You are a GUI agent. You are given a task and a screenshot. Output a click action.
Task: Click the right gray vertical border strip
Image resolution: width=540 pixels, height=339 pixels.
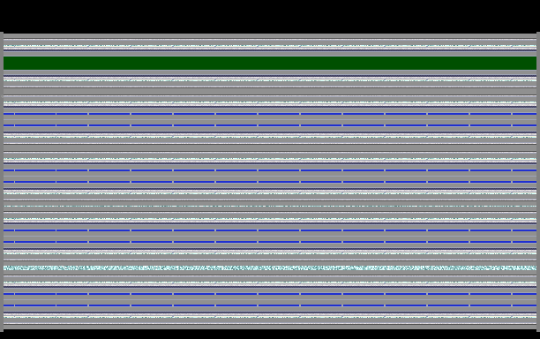538,182
